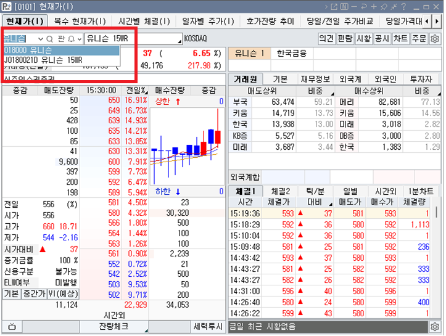Switch to 일별 tab
Image resolution: width=446 pixels, height=336 pixels.
pyautogui.click(x=350, y=191)
